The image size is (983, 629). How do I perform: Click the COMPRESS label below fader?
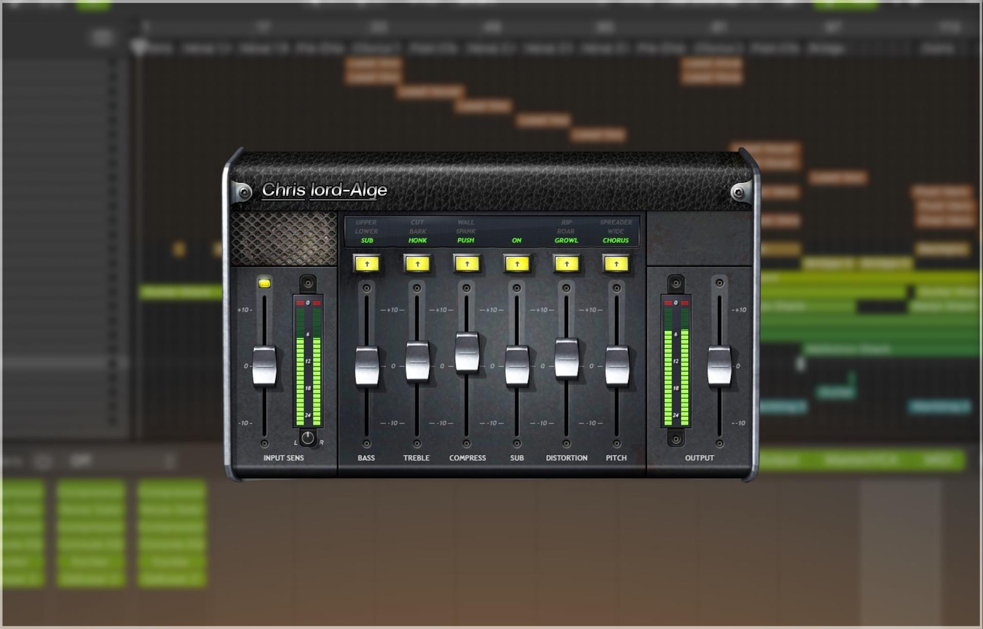pyautogui.click(x=467, y=458)
